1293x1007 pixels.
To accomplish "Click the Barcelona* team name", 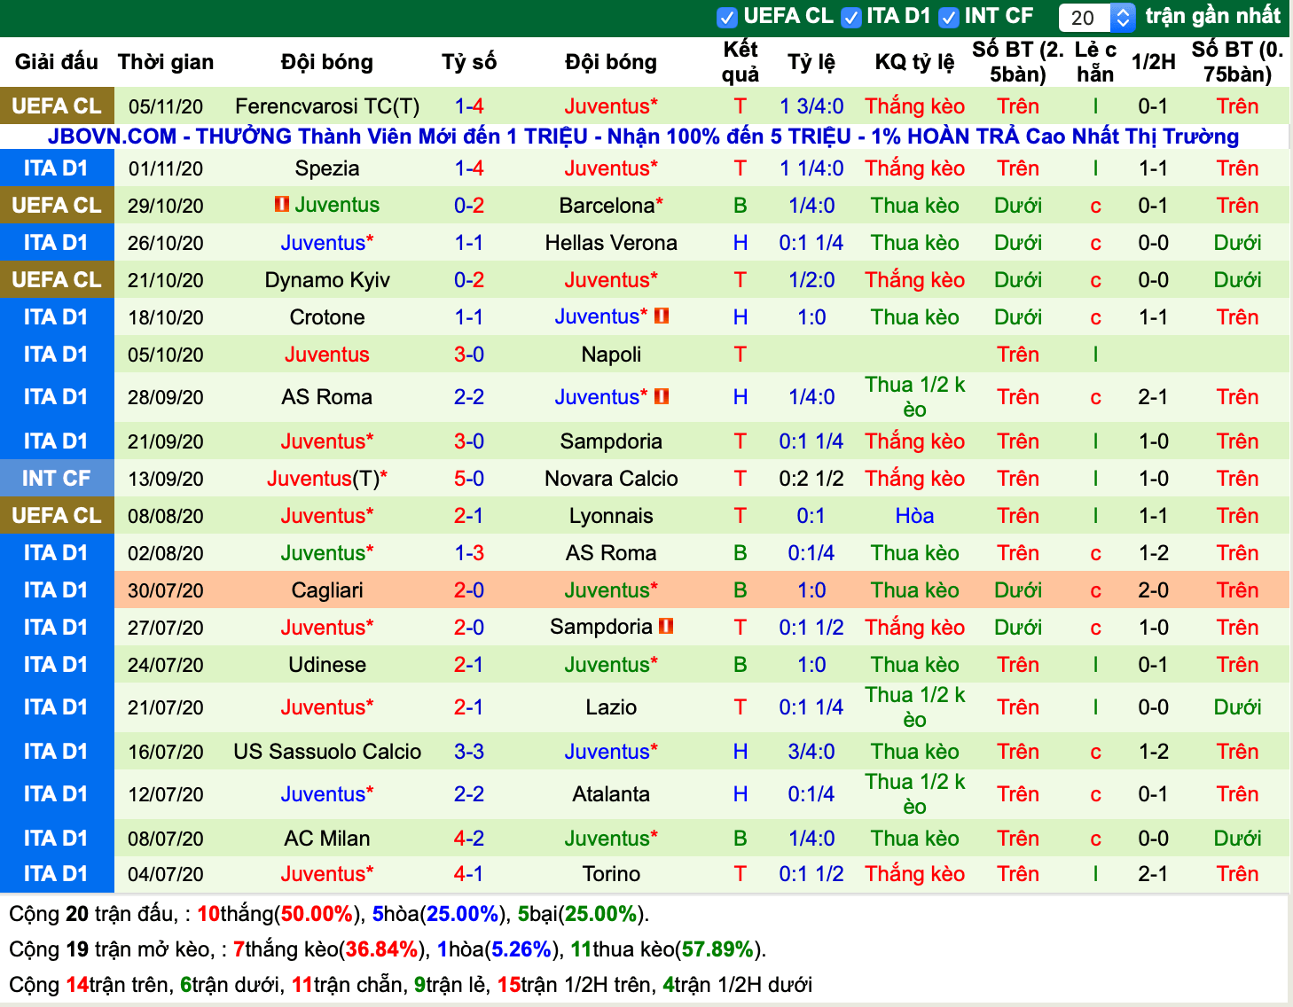I will tap(611, 206).
